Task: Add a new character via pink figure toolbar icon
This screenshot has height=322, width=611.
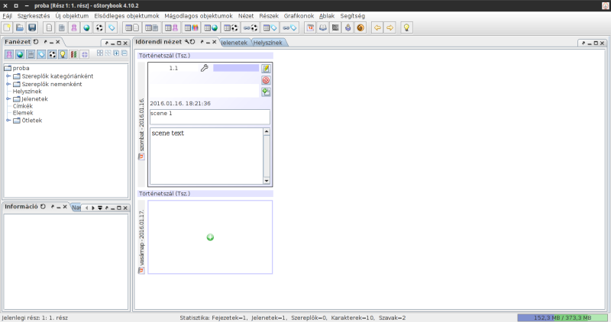Action: pyautogui.click(x=74, y=27)
